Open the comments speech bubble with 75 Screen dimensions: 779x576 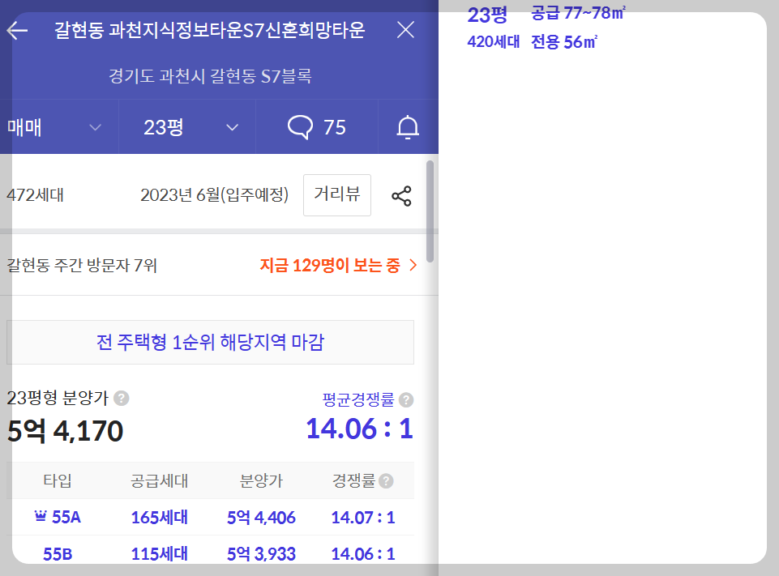tap(317, 127)
